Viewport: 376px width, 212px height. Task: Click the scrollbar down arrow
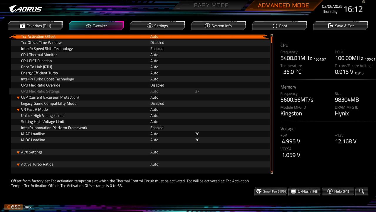pyautogui.click(x=272, y=173)
